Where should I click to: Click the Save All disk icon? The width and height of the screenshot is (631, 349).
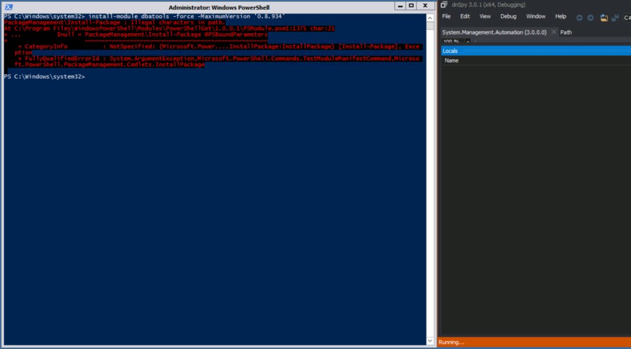point(615,17)
